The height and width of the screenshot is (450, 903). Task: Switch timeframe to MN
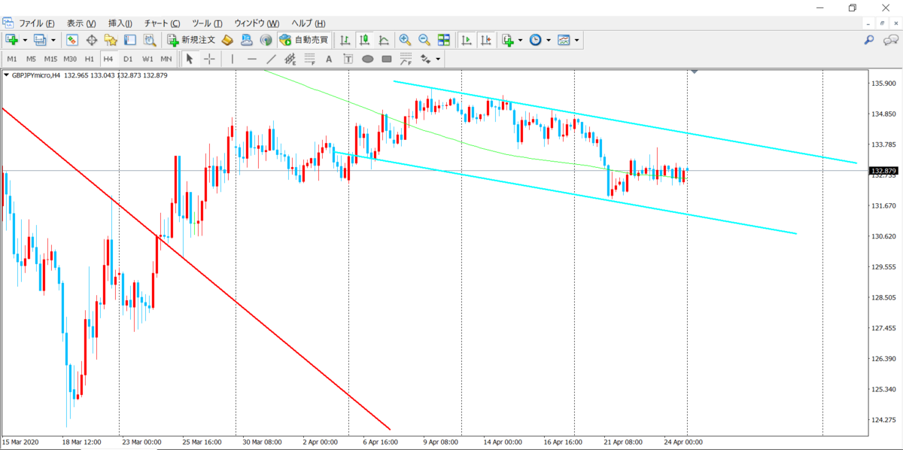[166, 59]
